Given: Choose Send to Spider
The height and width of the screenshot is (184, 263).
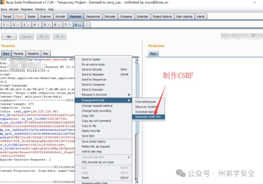Looking at the screenshot, I should tap(103, 59).
